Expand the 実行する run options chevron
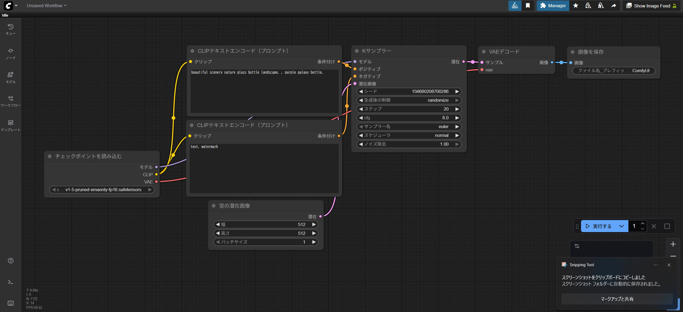This screenshot has width=683, height=312. tap(621, 226)
